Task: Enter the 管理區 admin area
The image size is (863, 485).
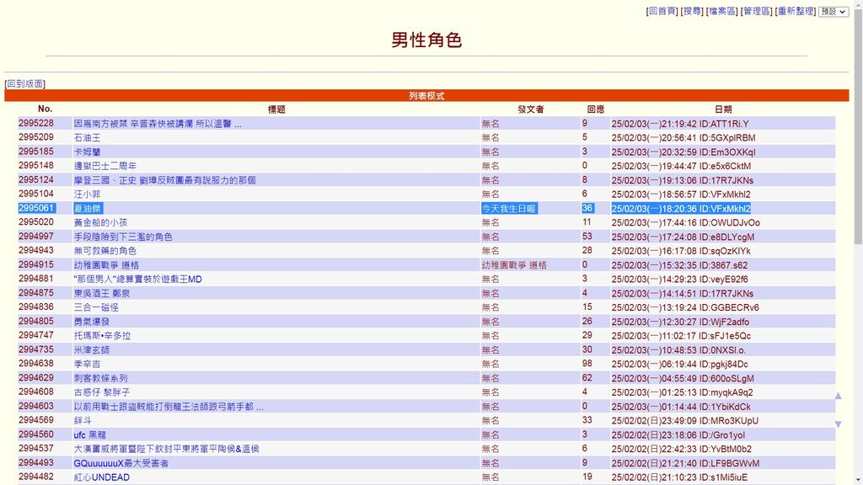Action: coord(756,12)
